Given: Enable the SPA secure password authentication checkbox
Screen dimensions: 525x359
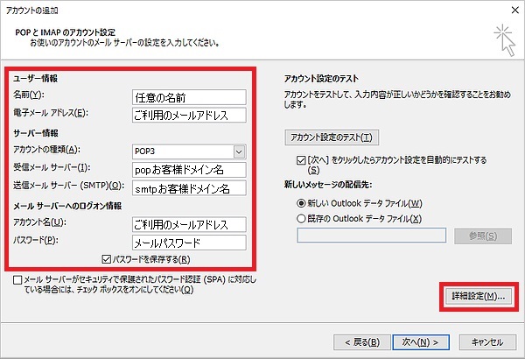Looking at the screenshot, I should 19,280.
